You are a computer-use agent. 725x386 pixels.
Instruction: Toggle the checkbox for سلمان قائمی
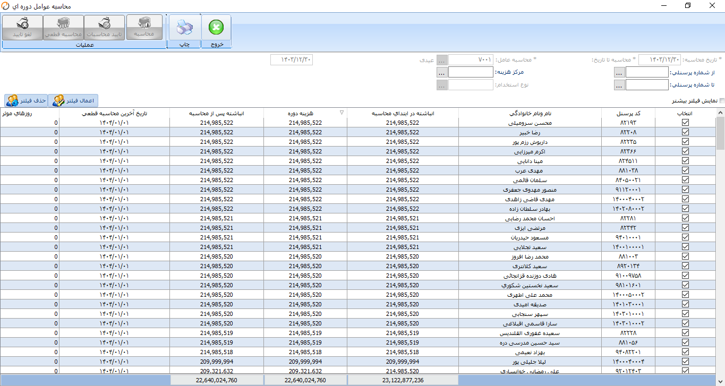685,180
